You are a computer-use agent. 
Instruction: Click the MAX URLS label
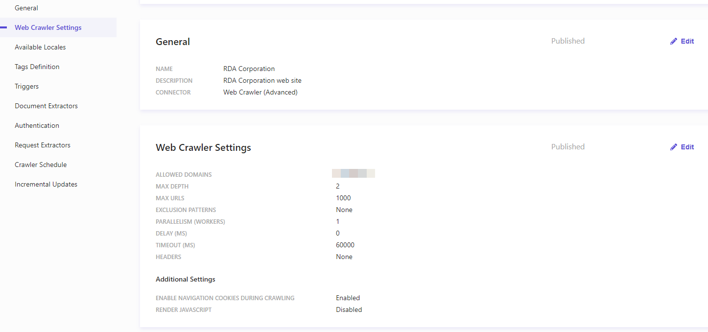point(170,198)
